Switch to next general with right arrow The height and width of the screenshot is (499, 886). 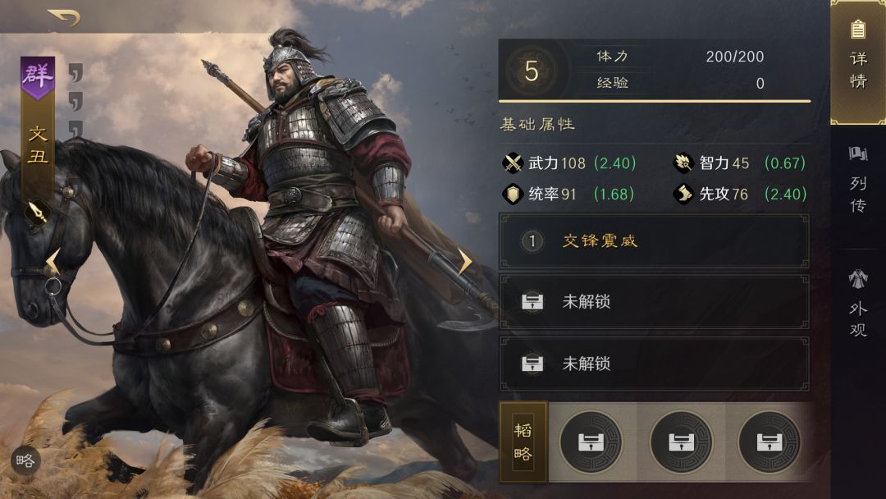point(464,262)
